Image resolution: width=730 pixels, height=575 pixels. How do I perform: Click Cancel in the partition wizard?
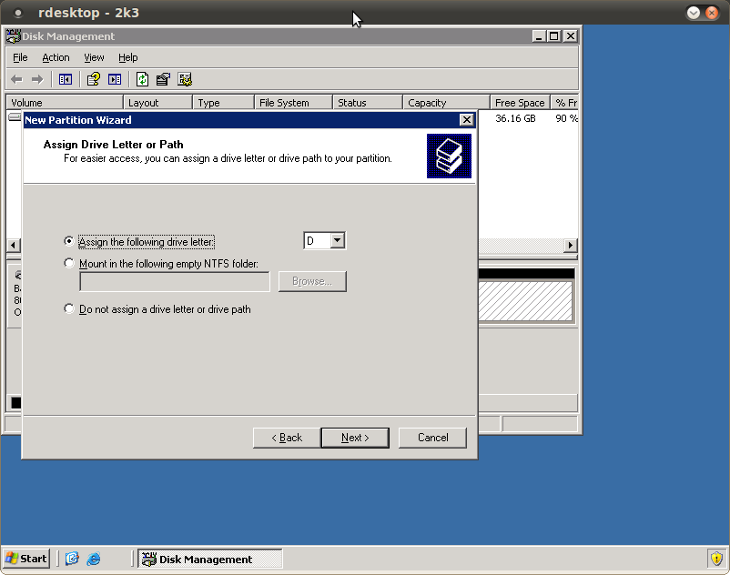click(432, 438)
